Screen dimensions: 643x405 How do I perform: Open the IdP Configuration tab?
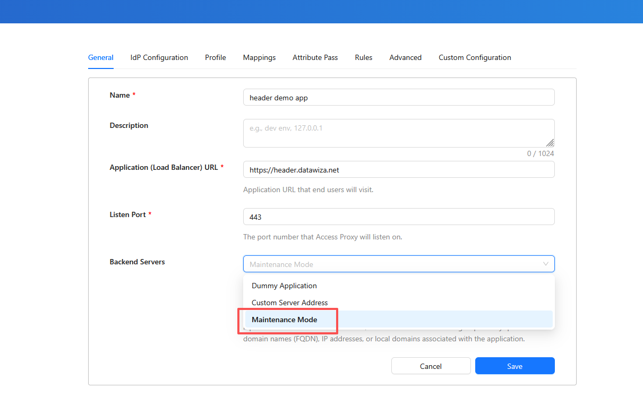coord(159,57)
